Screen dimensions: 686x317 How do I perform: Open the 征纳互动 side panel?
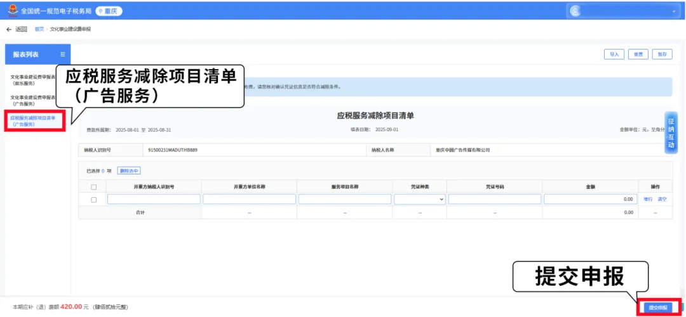(x=671, y=133)
